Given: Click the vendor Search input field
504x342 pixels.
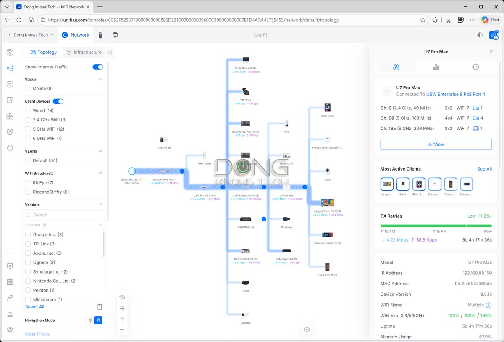Looking at the screenshot, I should coord(64,215).
